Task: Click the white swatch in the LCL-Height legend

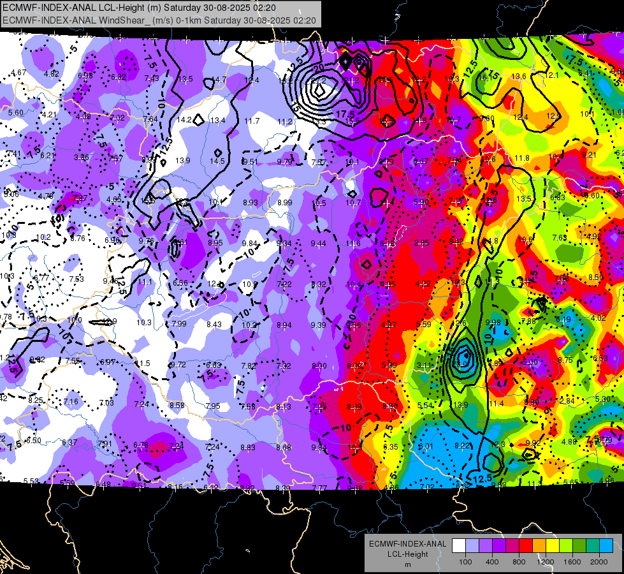Action: tap(459, 546)
